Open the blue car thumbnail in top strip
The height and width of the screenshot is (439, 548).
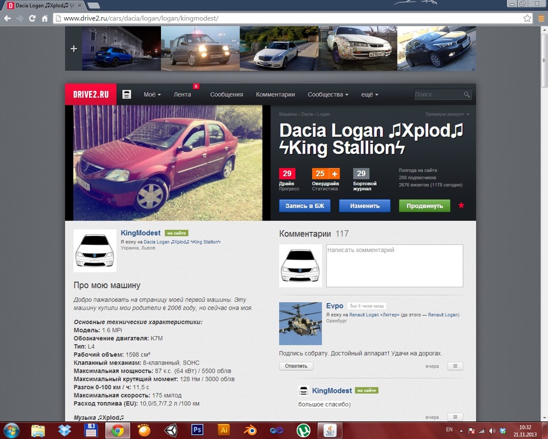[x=121, y=49]
